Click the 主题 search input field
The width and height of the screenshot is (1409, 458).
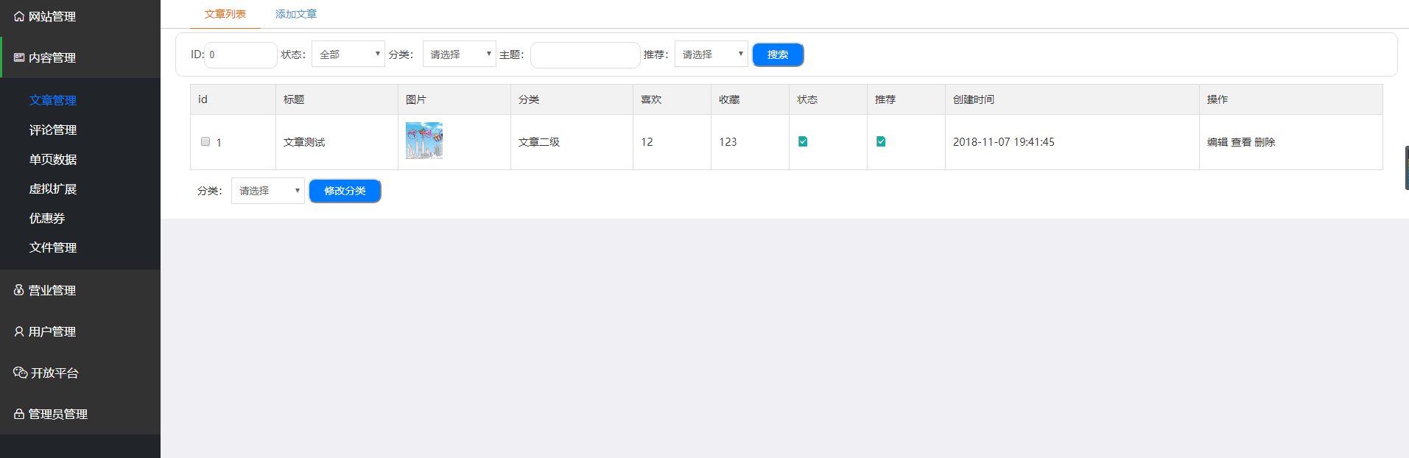point(585,55)
